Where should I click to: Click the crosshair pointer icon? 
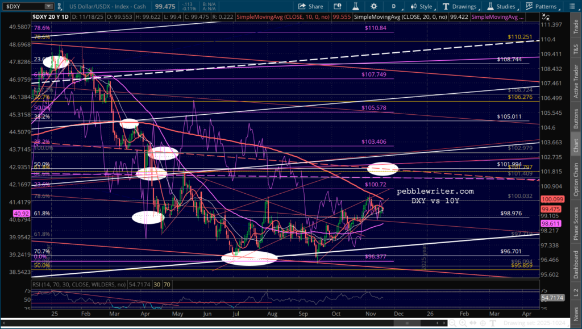pos(483,323)
